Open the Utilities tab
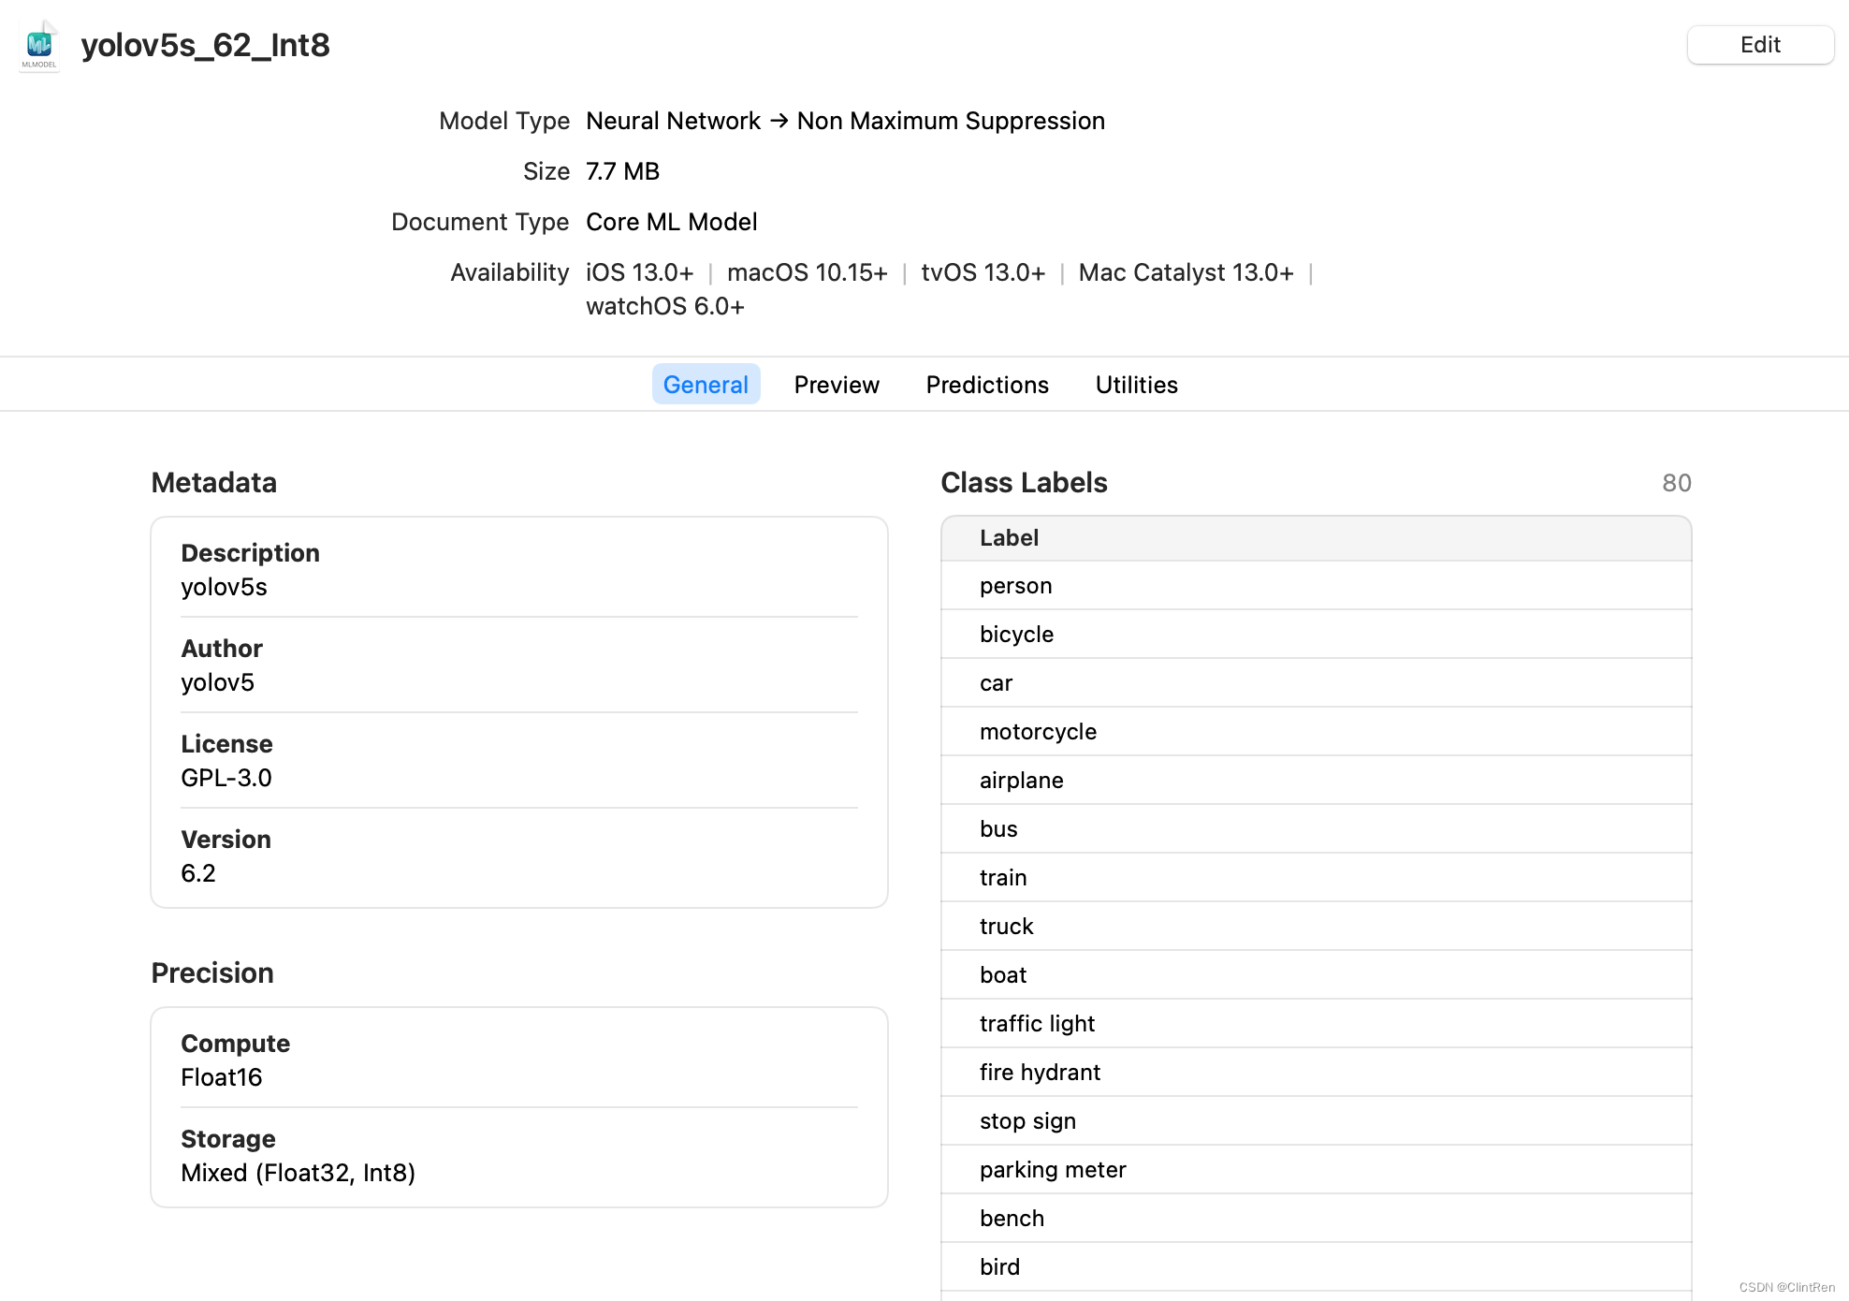The width and height of the screenshot is (1849, 1301). click(x=1136, y=385)
